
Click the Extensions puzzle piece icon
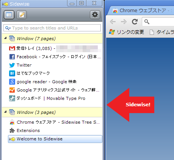click(12, 130)
